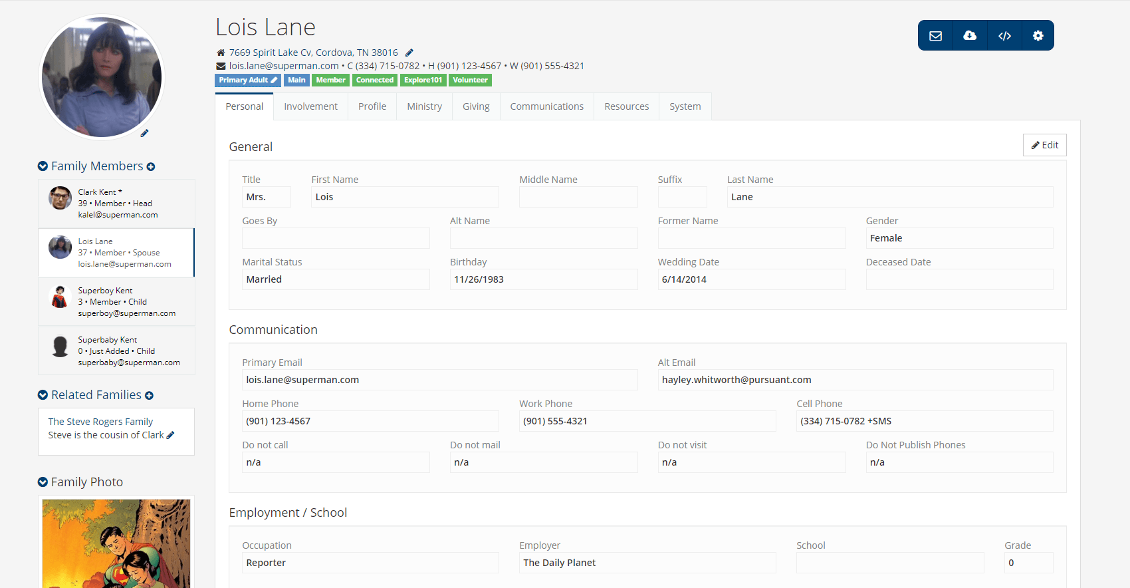Click the envelope email icon in blue toolbar
Screen dimensions: 1130x588
935,36
